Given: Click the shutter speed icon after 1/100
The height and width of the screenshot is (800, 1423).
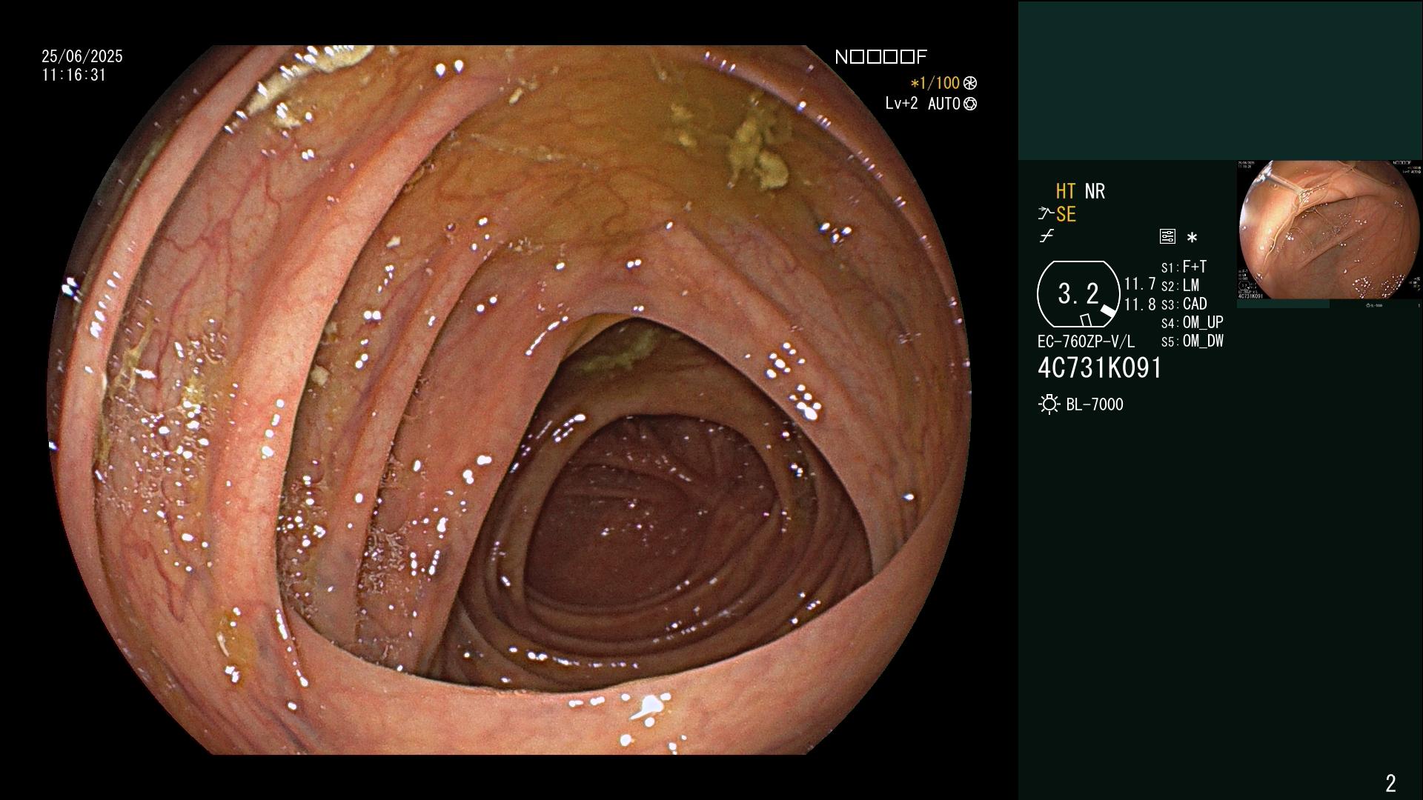Looking at the screenshot, I should coord(970,83).
